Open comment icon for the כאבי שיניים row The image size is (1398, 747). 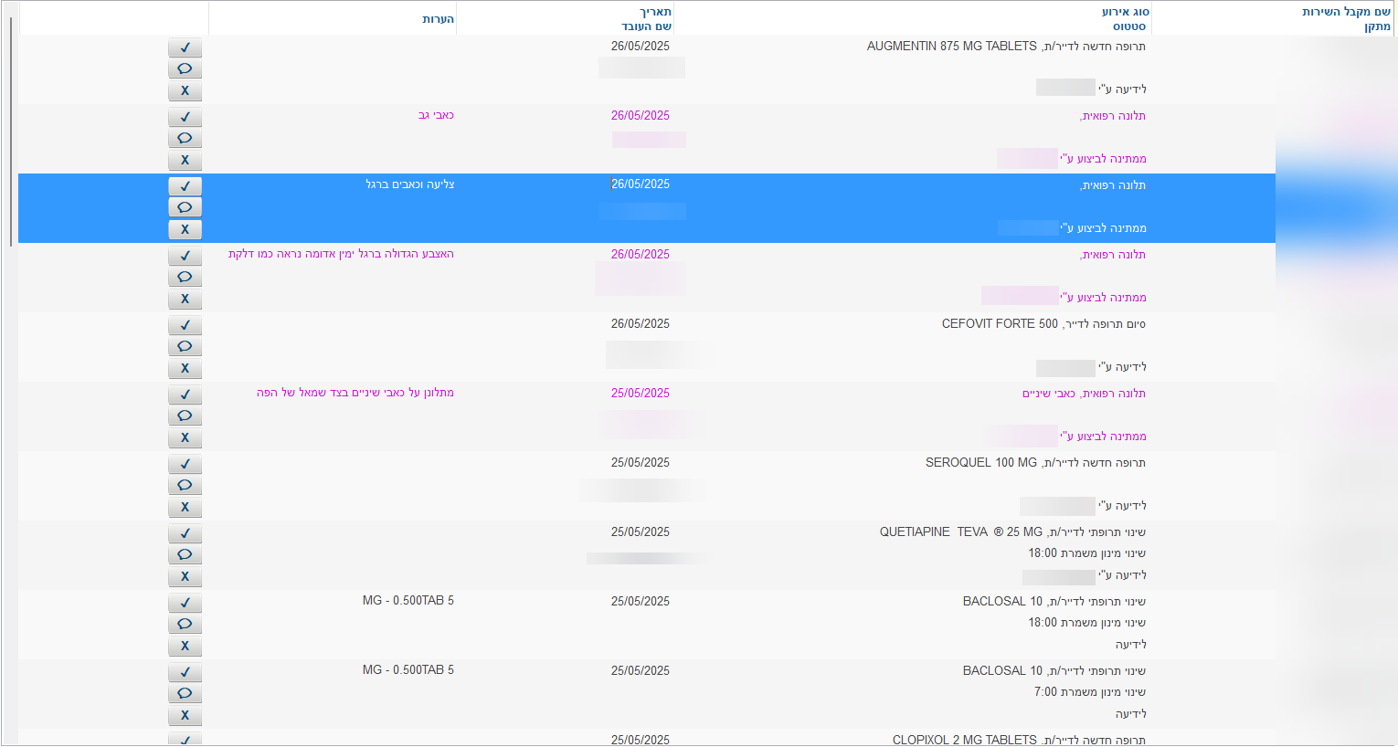pyautogui.click(x=185, y=416)
